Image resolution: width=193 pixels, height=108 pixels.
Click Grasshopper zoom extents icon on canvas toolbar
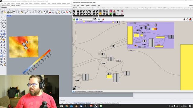[94, 19]
